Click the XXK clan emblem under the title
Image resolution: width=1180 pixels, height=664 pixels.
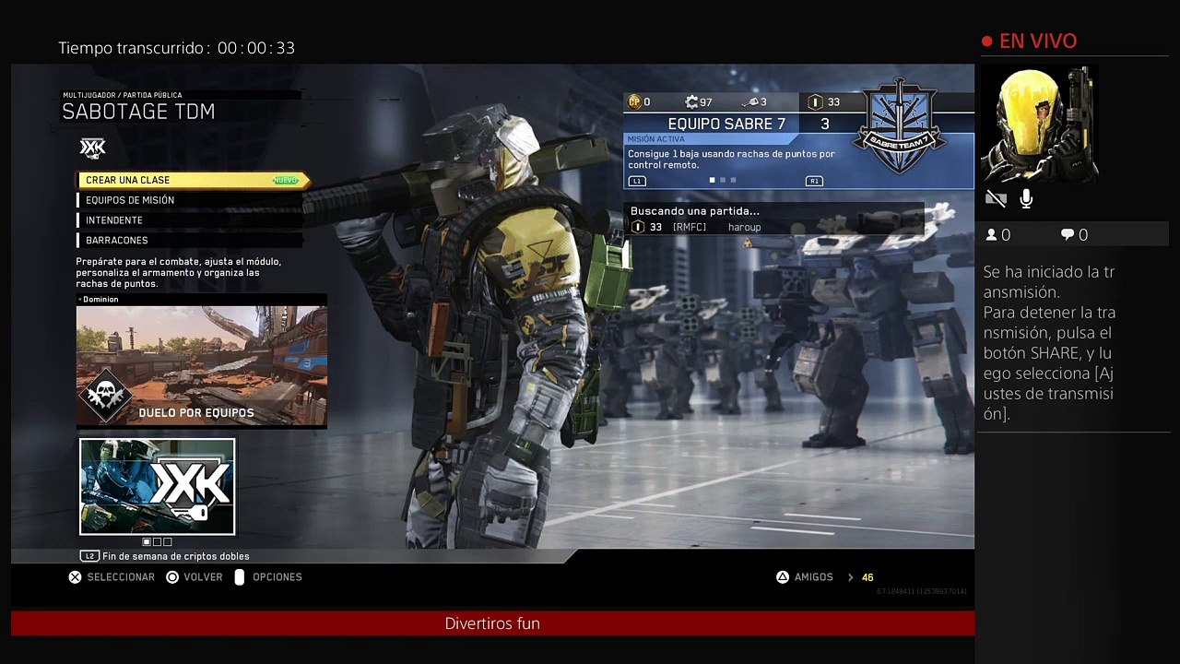tap(92, 148)
